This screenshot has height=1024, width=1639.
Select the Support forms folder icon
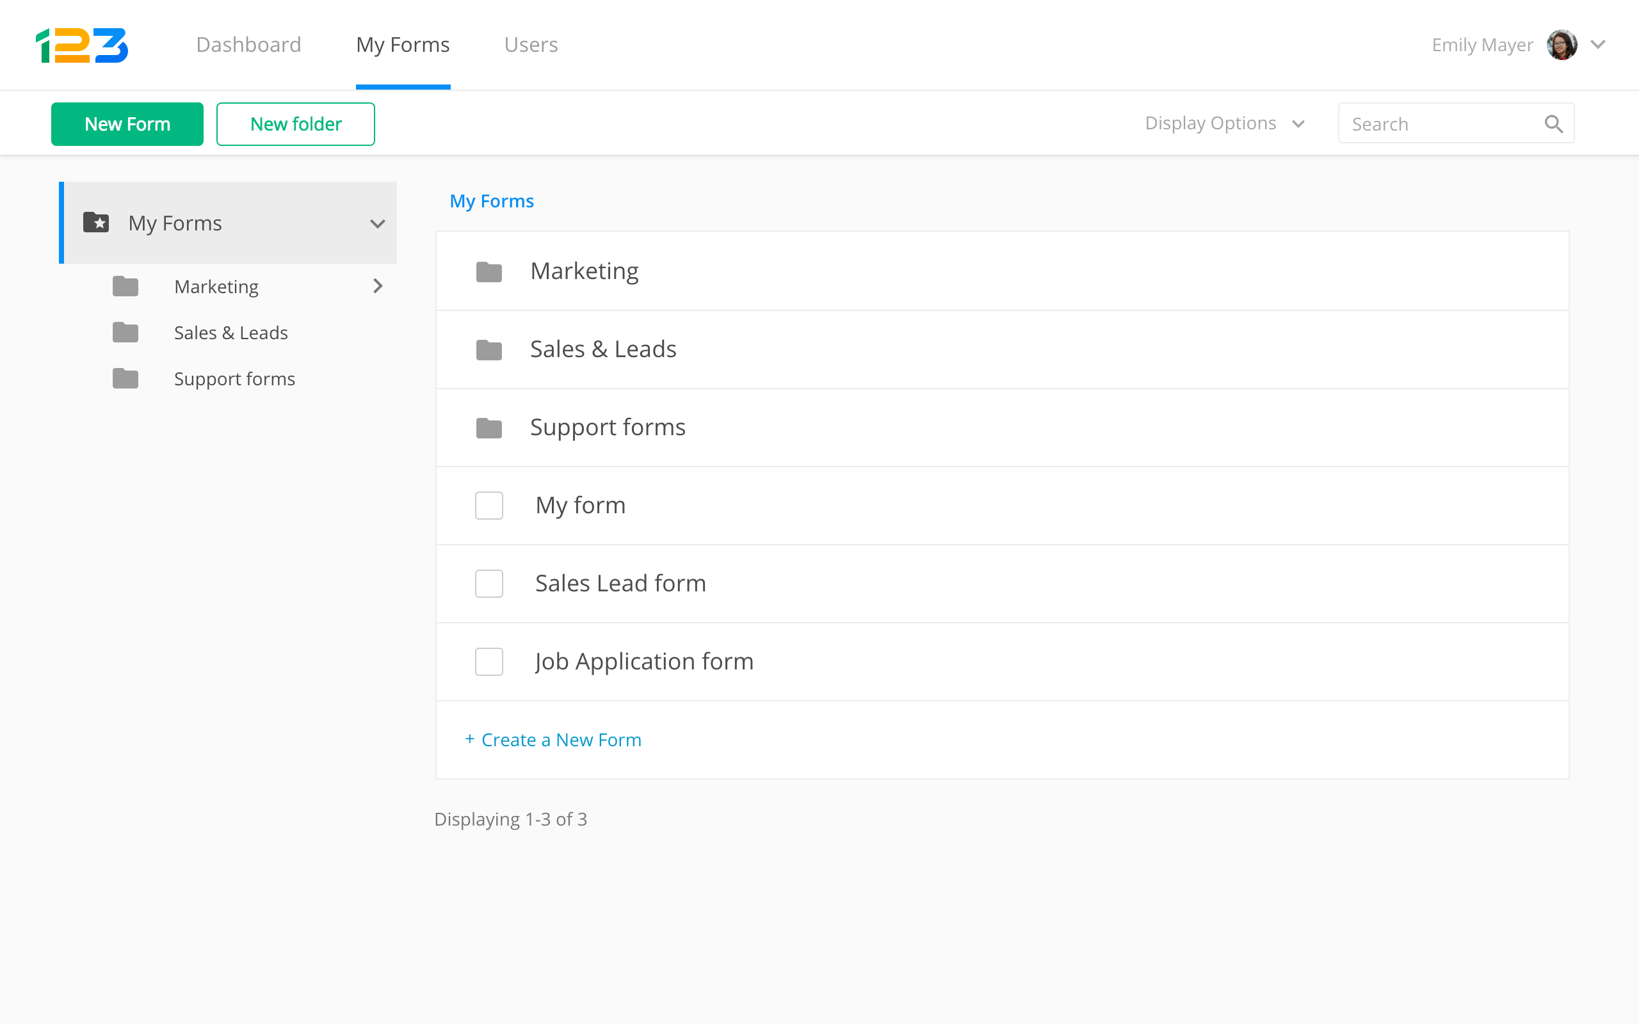488,427
